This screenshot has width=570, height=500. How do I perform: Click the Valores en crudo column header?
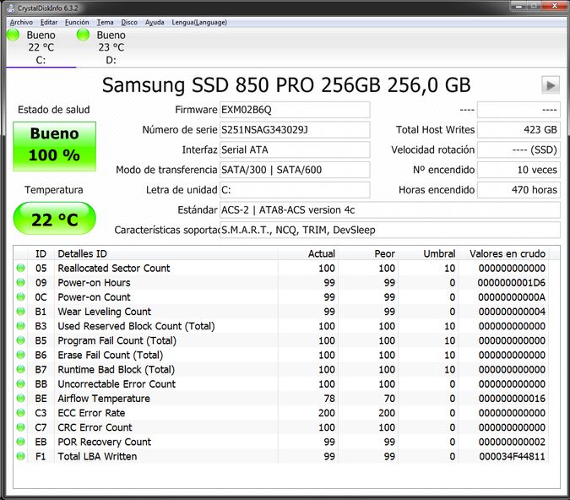coord(503,253)
